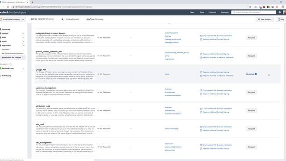This screenshot has height=161, width=286.
Task: Open the first endpoint link in business_management row
Action: point(168,89)
